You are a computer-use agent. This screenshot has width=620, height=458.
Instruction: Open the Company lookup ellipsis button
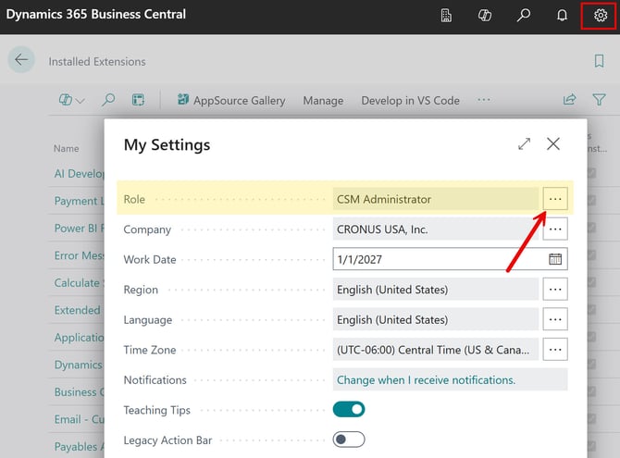pos(555,229)
